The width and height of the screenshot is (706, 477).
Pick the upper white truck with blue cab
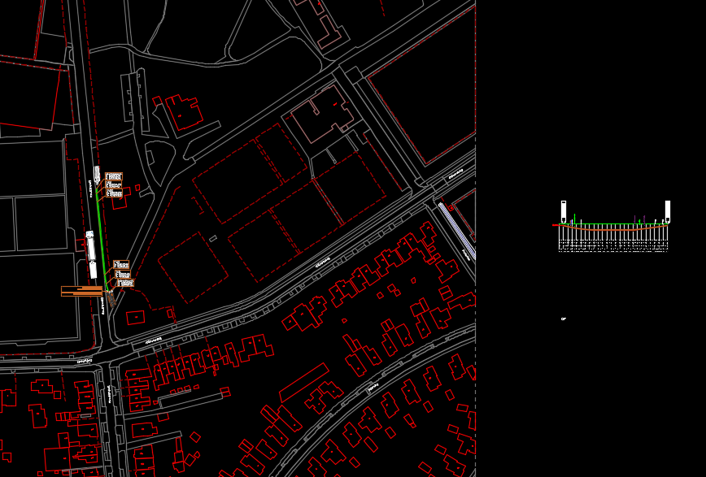point(90,245)
